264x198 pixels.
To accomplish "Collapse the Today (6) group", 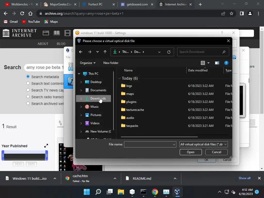I will (120, 78).
